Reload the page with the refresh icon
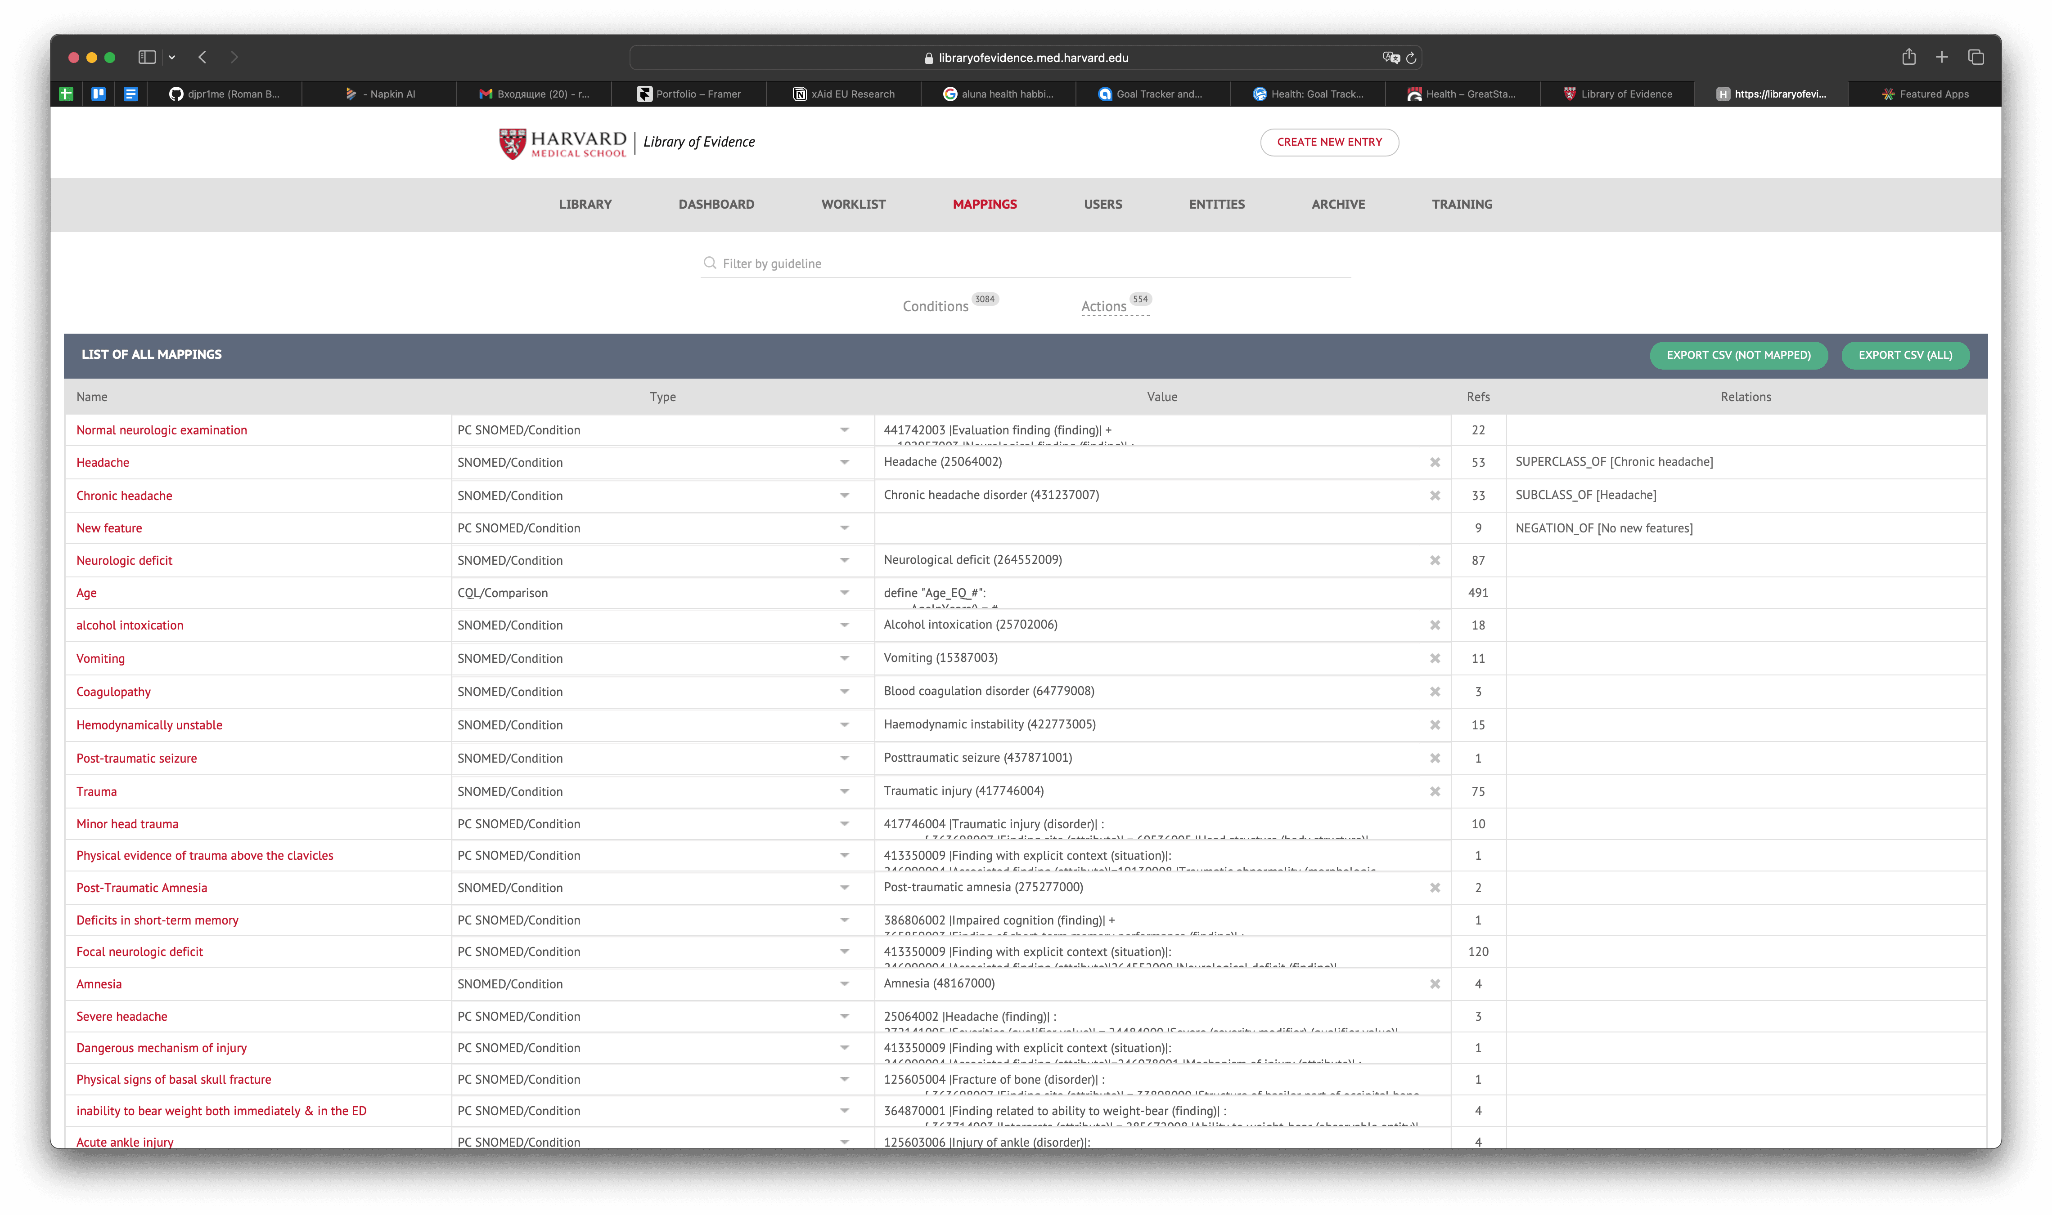 tap(1411, 58)
